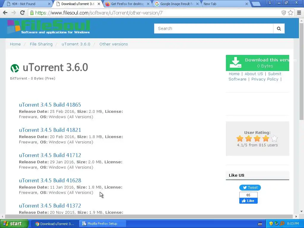The image size is (304, 228).
Task: Click the FileSoul Search input field
Action: (x=214, y=29)
